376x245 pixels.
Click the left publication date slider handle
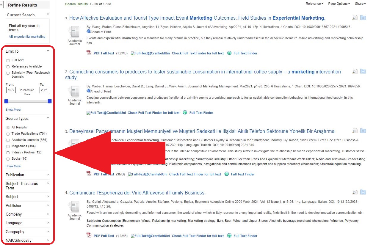[x=6, y=101]
